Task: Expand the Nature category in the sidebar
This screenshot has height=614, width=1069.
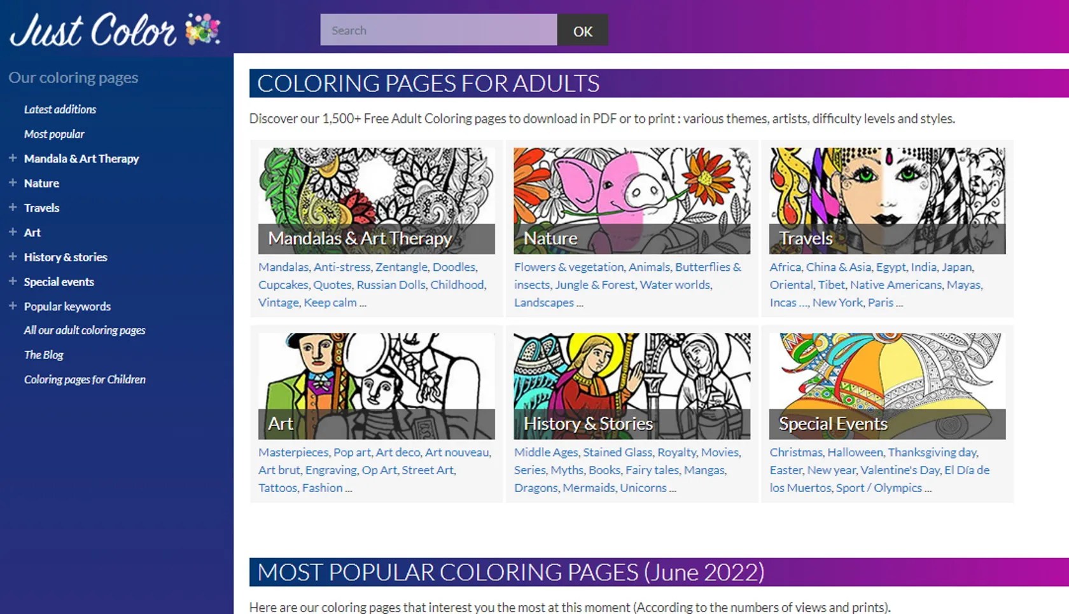Action: tap(13, 183)
